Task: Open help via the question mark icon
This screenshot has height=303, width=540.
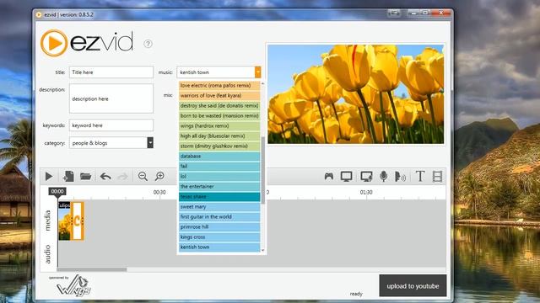Action: point(148,44)
